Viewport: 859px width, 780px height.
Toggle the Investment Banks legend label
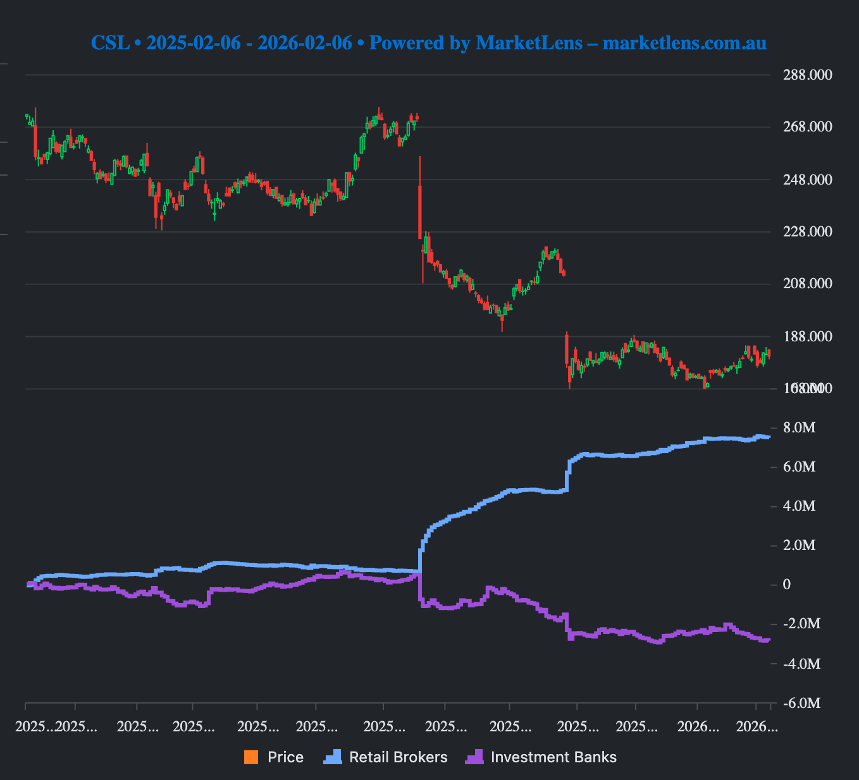coord(553,757)
